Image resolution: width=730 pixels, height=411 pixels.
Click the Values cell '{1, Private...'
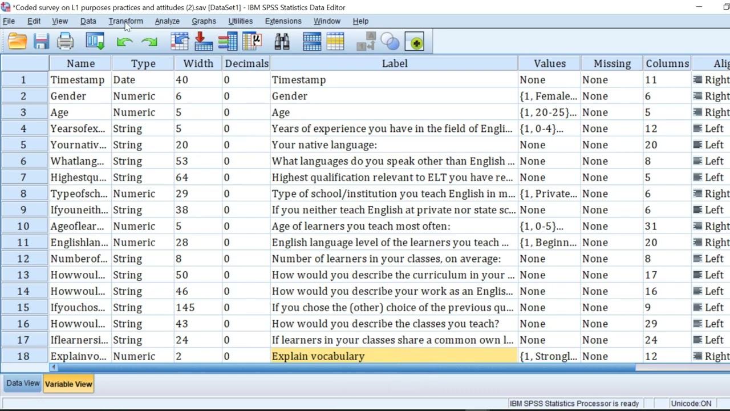pyautogui.click(x=550, y=194)
